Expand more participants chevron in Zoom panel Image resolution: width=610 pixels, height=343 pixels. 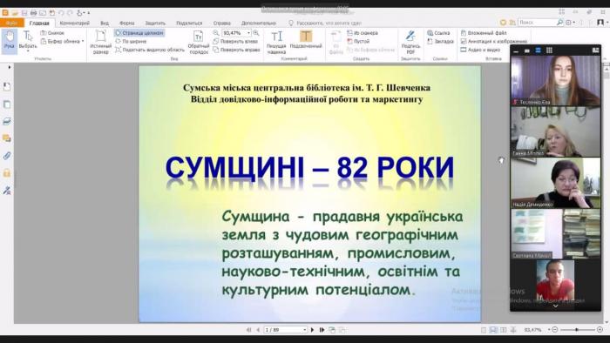(x=556, y=306)
